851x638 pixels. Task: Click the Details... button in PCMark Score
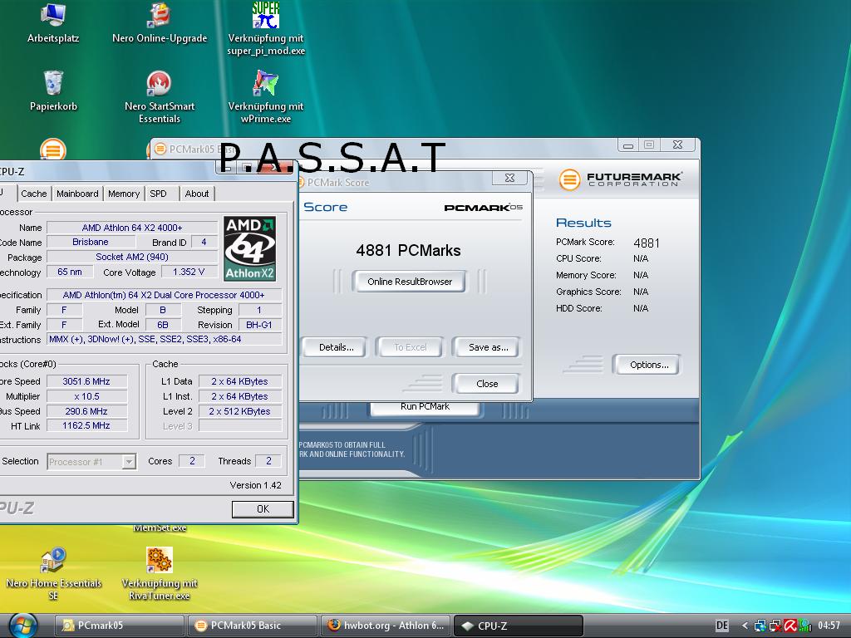[336, 347]
